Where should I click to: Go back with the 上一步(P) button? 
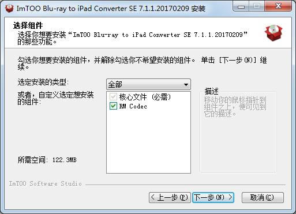coord(170,197)
